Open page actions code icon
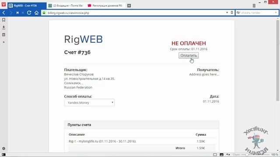This screenshot has height=157, width=280. coord(228,154)
